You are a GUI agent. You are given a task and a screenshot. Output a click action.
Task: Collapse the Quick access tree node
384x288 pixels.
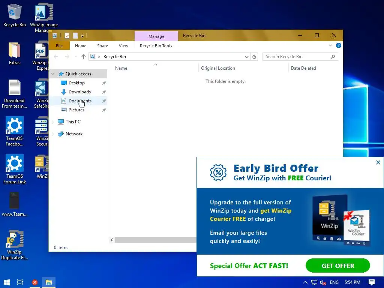click(52, 74)
